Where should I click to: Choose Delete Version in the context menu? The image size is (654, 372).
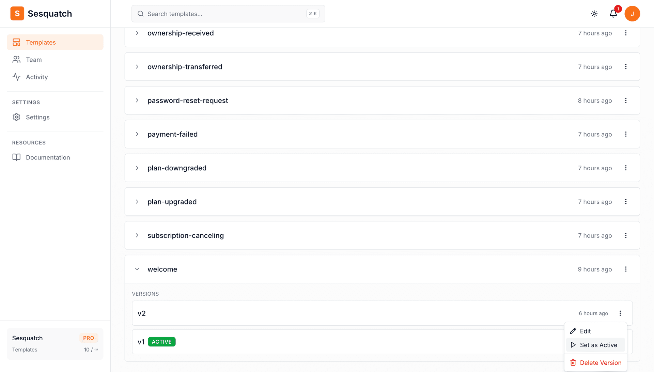600,362
